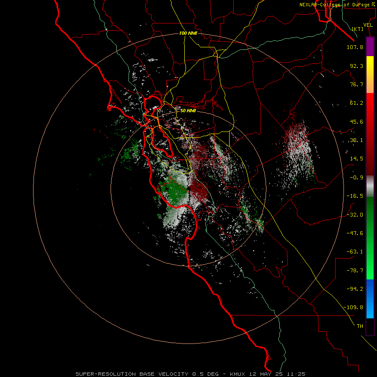Screen dimensions: 377x377
Task: Click the VEL legend heading
Action: (368, 25)
